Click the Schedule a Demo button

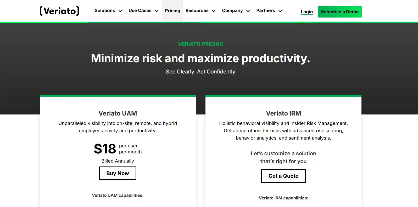[340, 12]
